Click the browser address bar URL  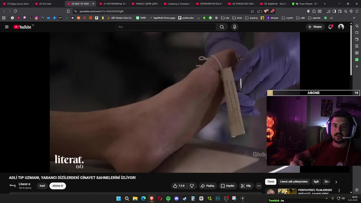102,11
